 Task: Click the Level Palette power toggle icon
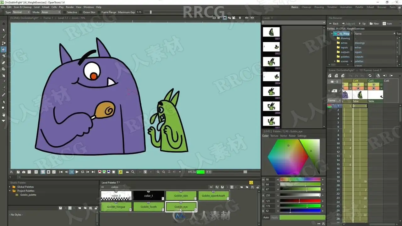click(x=251, y=182)
